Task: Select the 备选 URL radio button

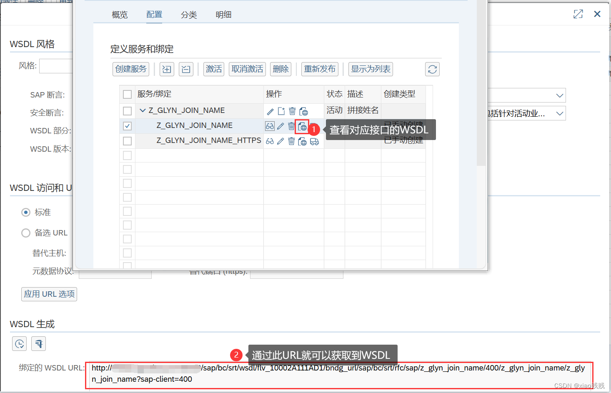Action: point(26,233)
